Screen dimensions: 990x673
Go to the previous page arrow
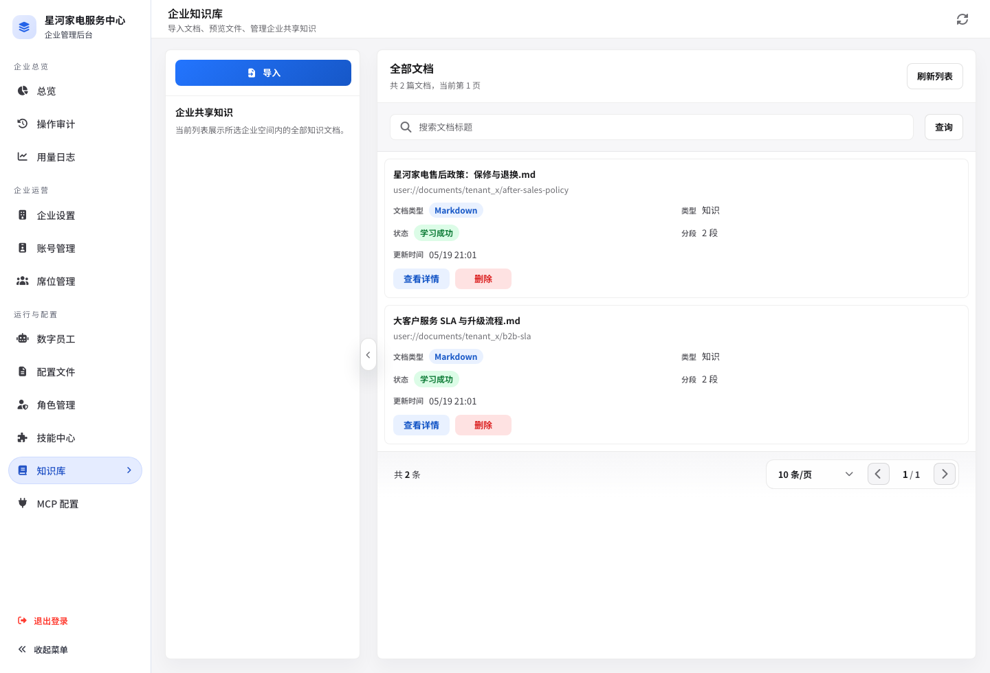(879, 474)
